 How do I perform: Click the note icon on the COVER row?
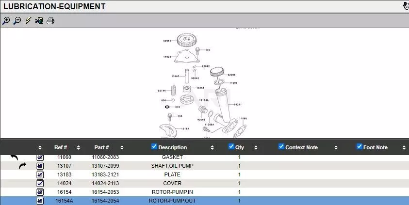click(x=40, y=183)
